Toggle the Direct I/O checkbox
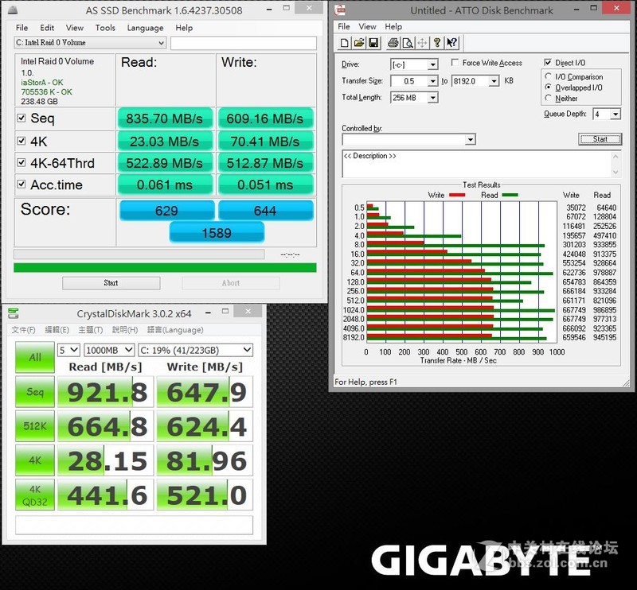Screen dimensions: 637x590 548,63
